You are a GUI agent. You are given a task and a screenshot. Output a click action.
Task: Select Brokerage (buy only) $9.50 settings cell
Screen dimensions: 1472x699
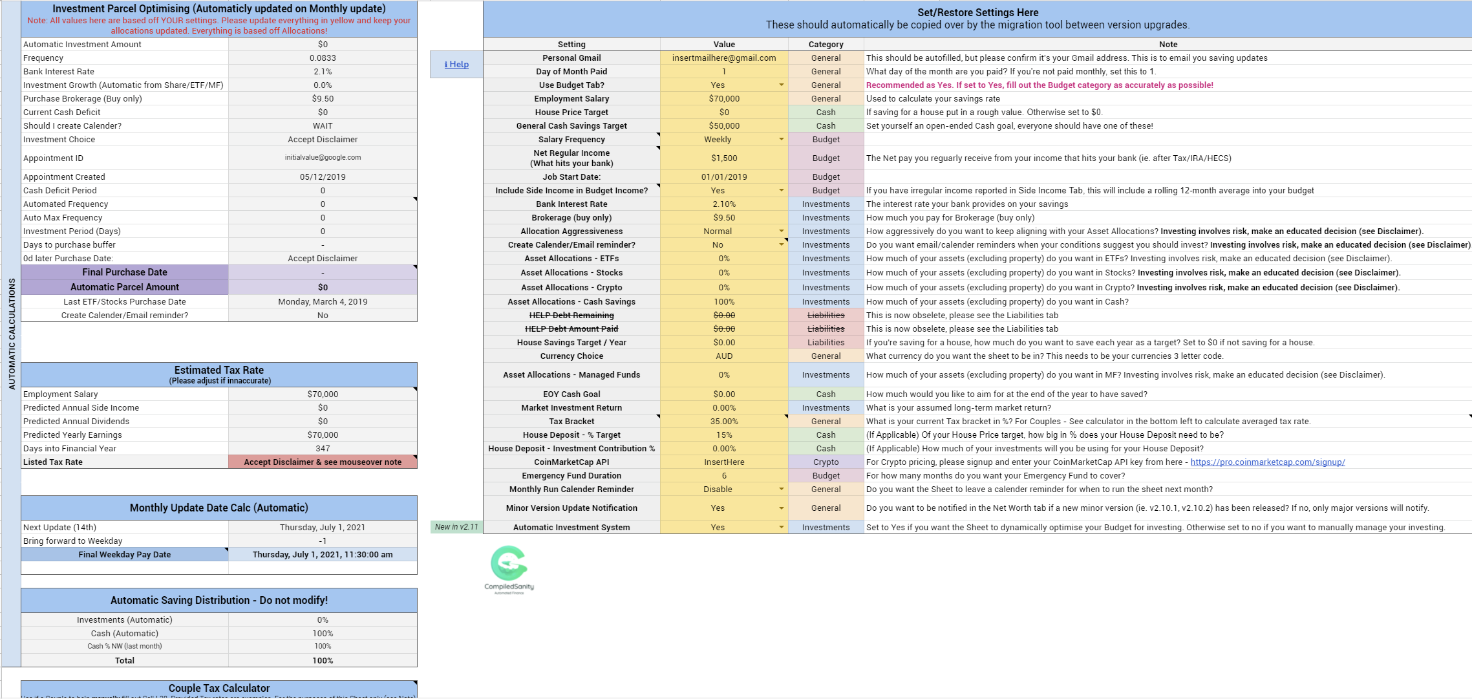(724, 217)
